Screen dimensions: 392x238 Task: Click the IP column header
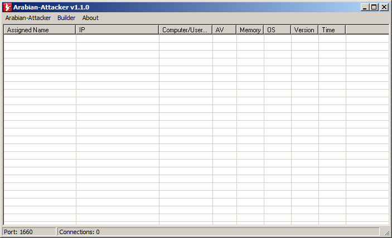point(117,30)
